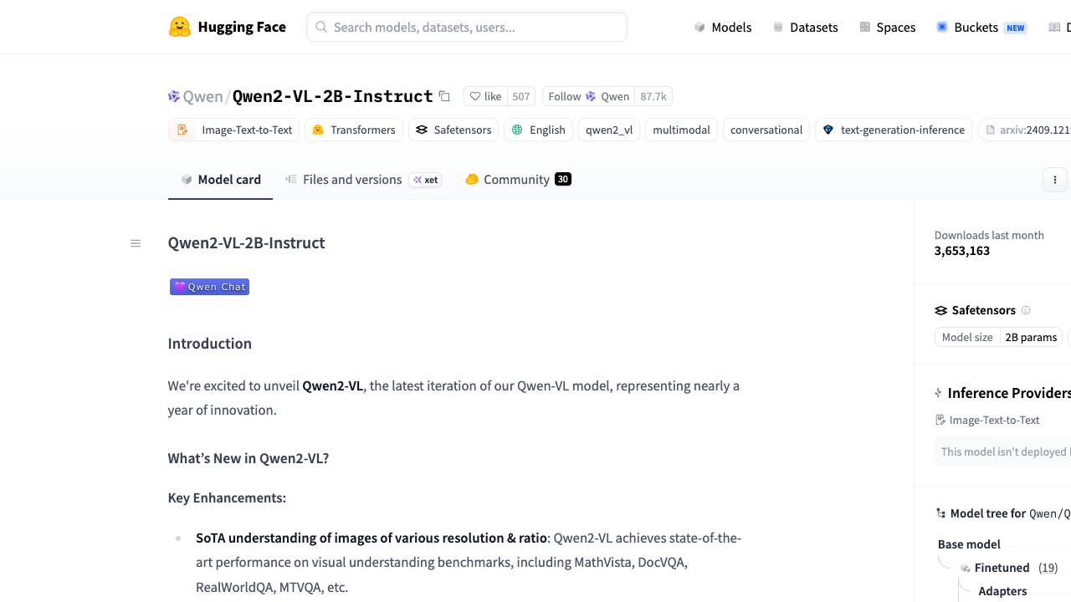Open the Qwen organization link in title
Viewport: 1071px width, 602px height.
click(x=203, y=96)
